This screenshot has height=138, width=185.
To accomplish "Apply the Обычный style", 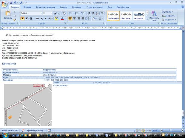I will click(x=113, y=16).
